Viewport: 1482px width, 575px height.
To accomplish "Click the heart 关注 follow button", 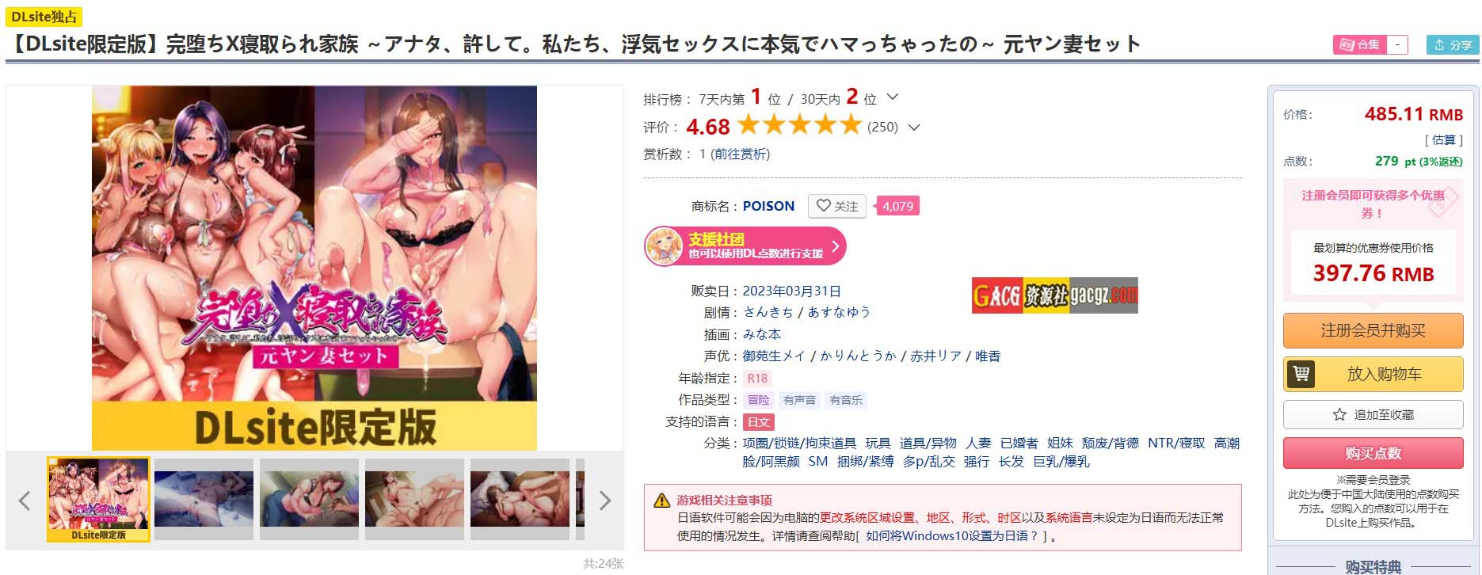I will [x=837, y=206].
